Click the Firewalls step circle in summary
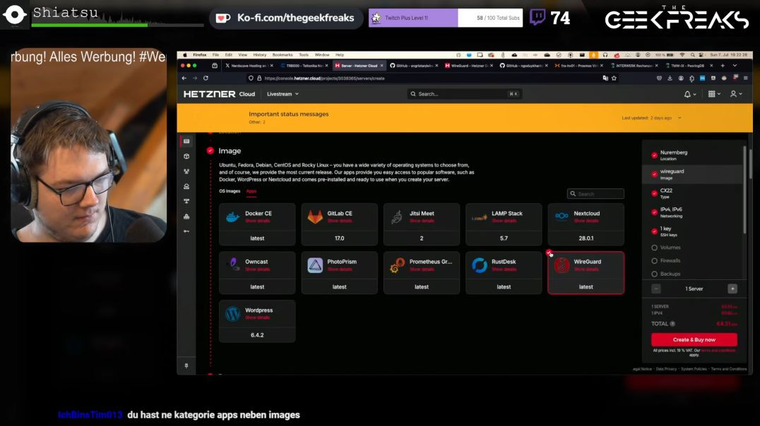The height and width of the screenshot is (426, 760). pyautogui.click(x=654, y=260)
